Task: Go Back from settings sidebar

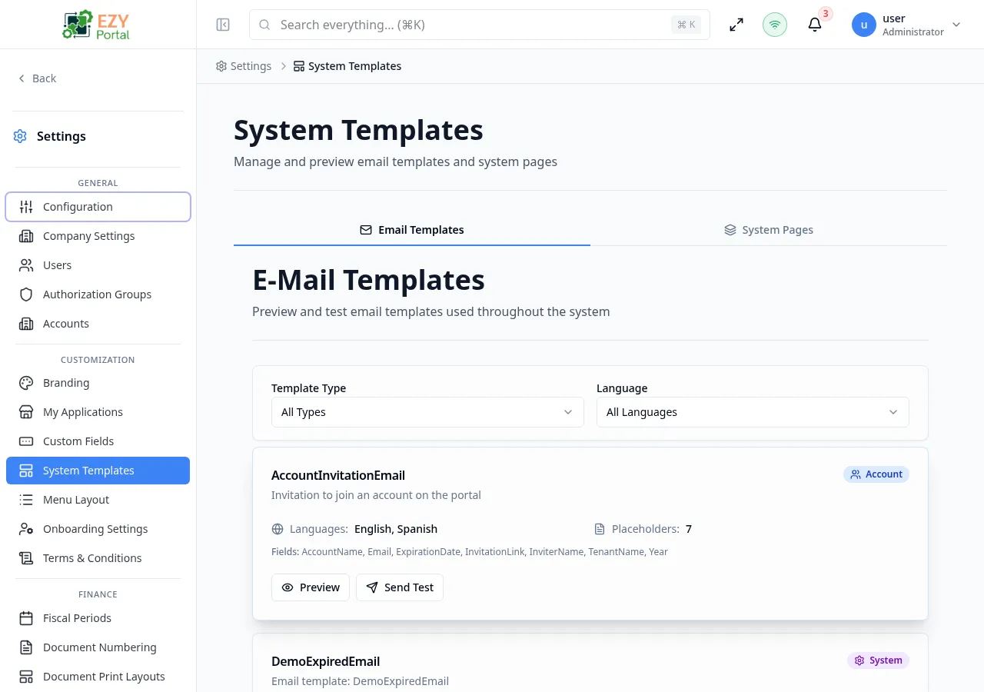Action: point(37,78)
